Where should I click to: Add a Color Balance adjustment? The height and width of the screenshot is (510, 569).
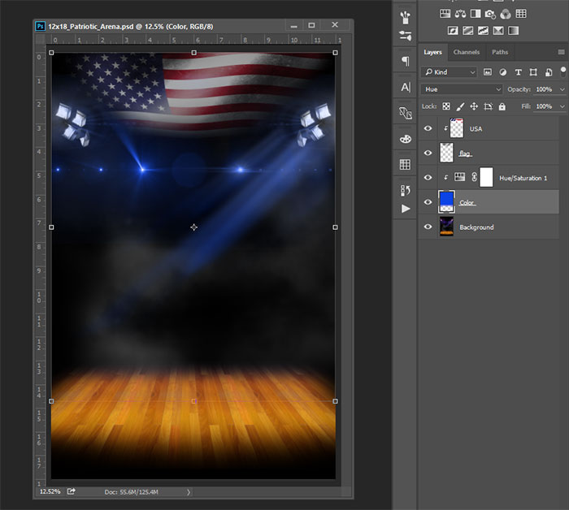point(460,14)
